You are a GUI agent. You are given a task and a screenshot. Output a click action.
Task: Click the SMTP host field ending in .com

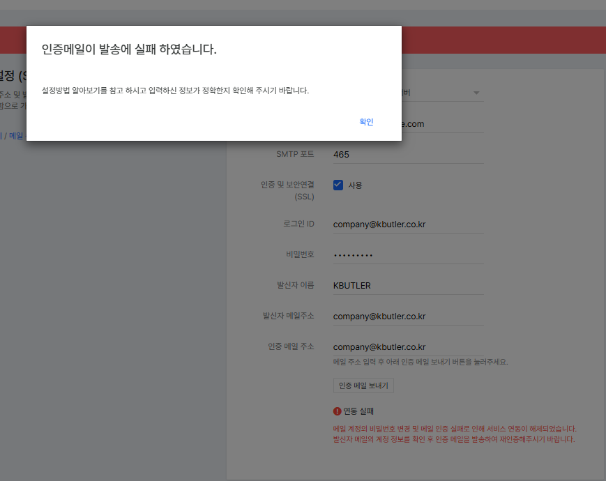pyautogui.click(x=443, y=124)
